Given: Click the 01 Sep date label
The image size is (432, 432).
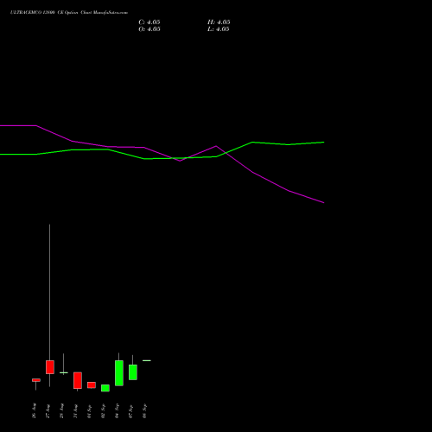Looking at the screenshot, I should (x=90, y=410).
